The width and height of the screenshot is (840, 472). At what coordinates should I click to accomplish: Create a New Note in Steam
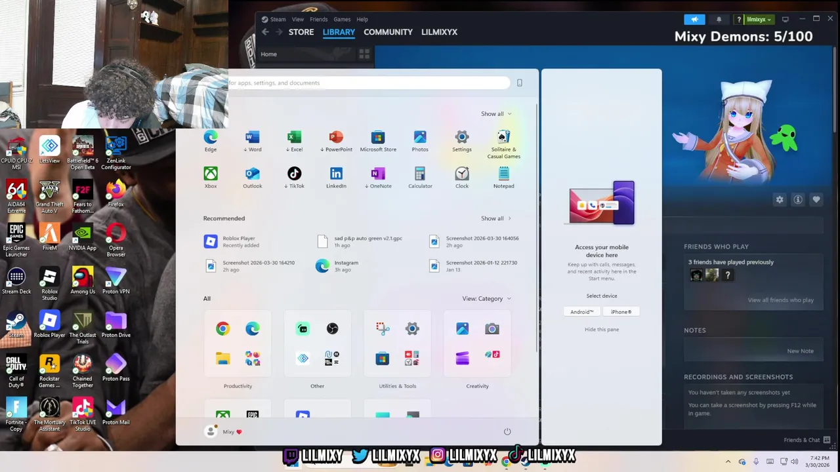(800, 351)
